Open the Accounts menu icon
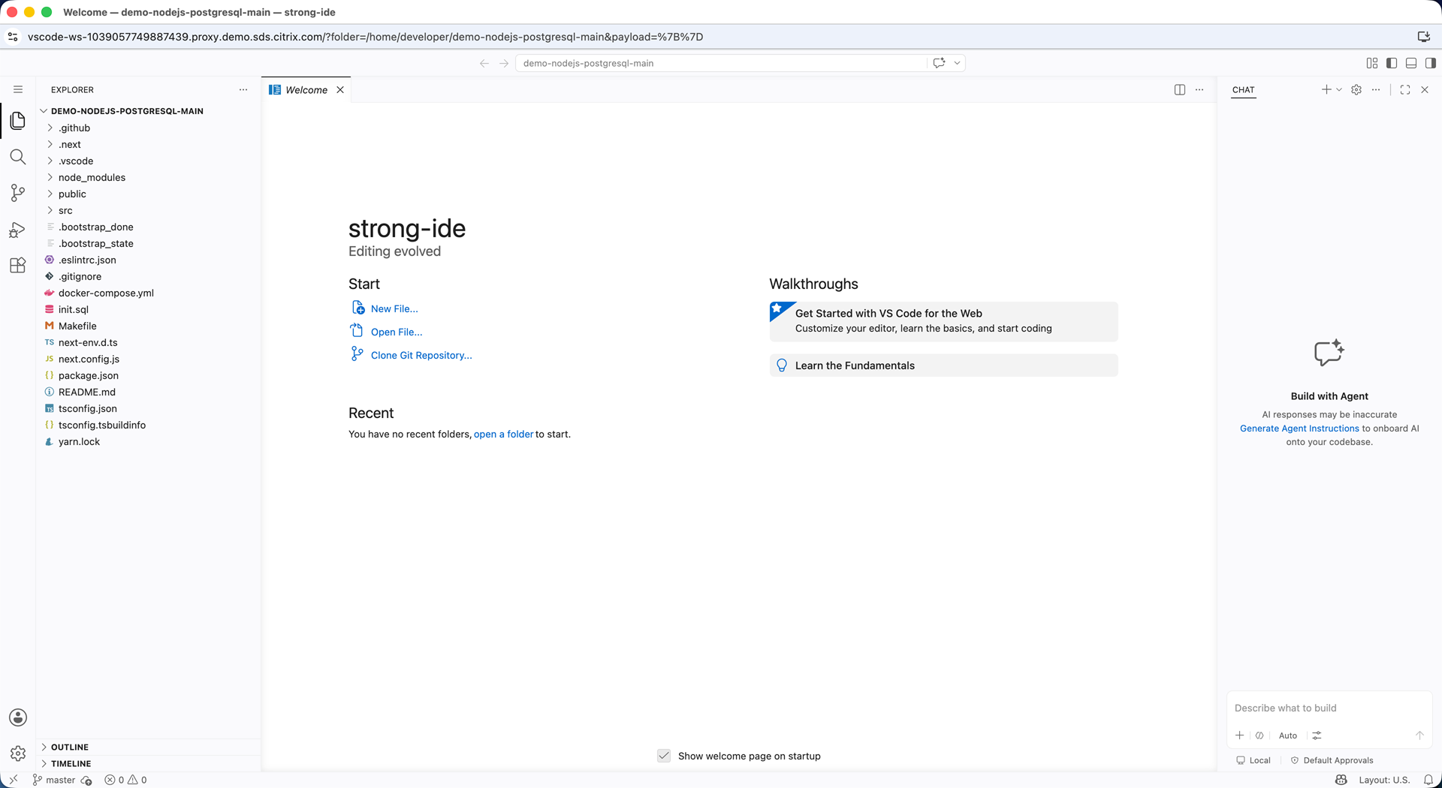Viewport: 1442px width, 788px height. point(18,717)
